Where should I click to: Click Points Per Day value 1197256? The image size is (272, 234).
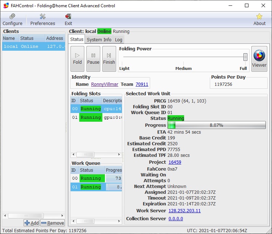click(223, 84)
